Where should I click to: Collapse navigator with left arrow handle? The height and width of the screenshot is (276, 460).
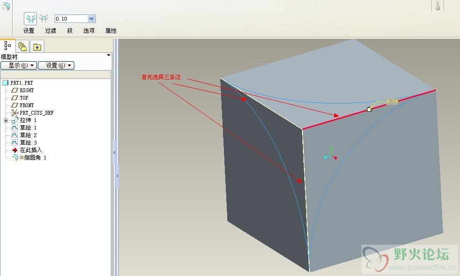115,153
